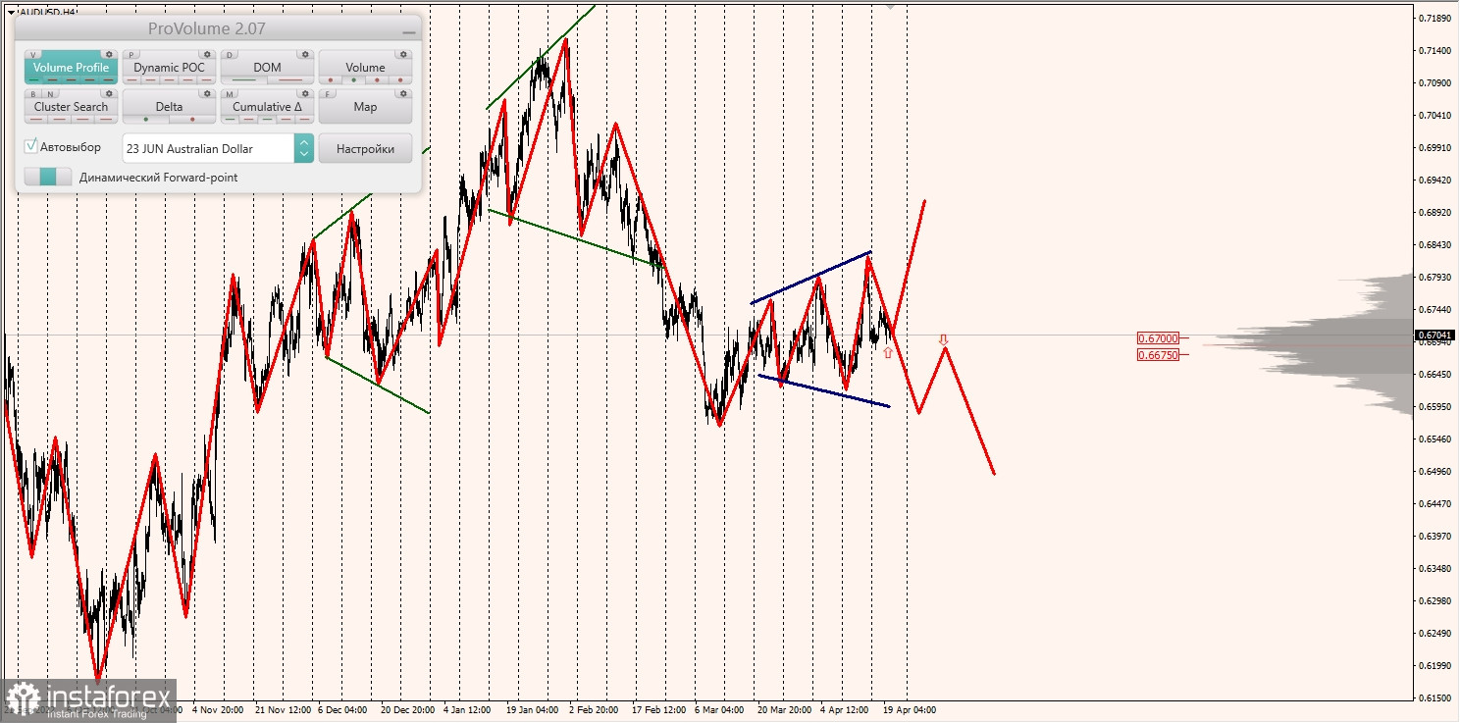Uncheck the Автовыбор checkbox
Image resolution: width=1460 pixels, height=723 pixels.
(31, 146)
